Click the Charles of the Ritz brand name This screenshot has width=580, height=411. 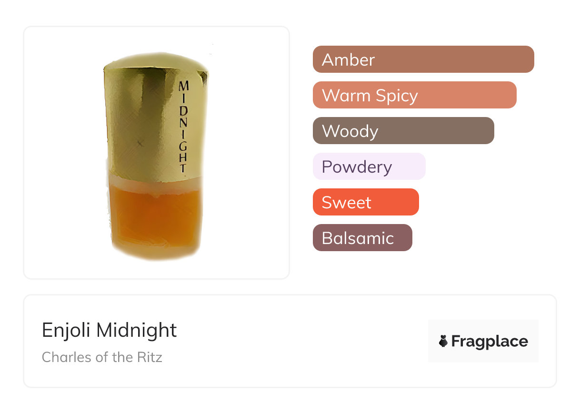click(102, 357)
